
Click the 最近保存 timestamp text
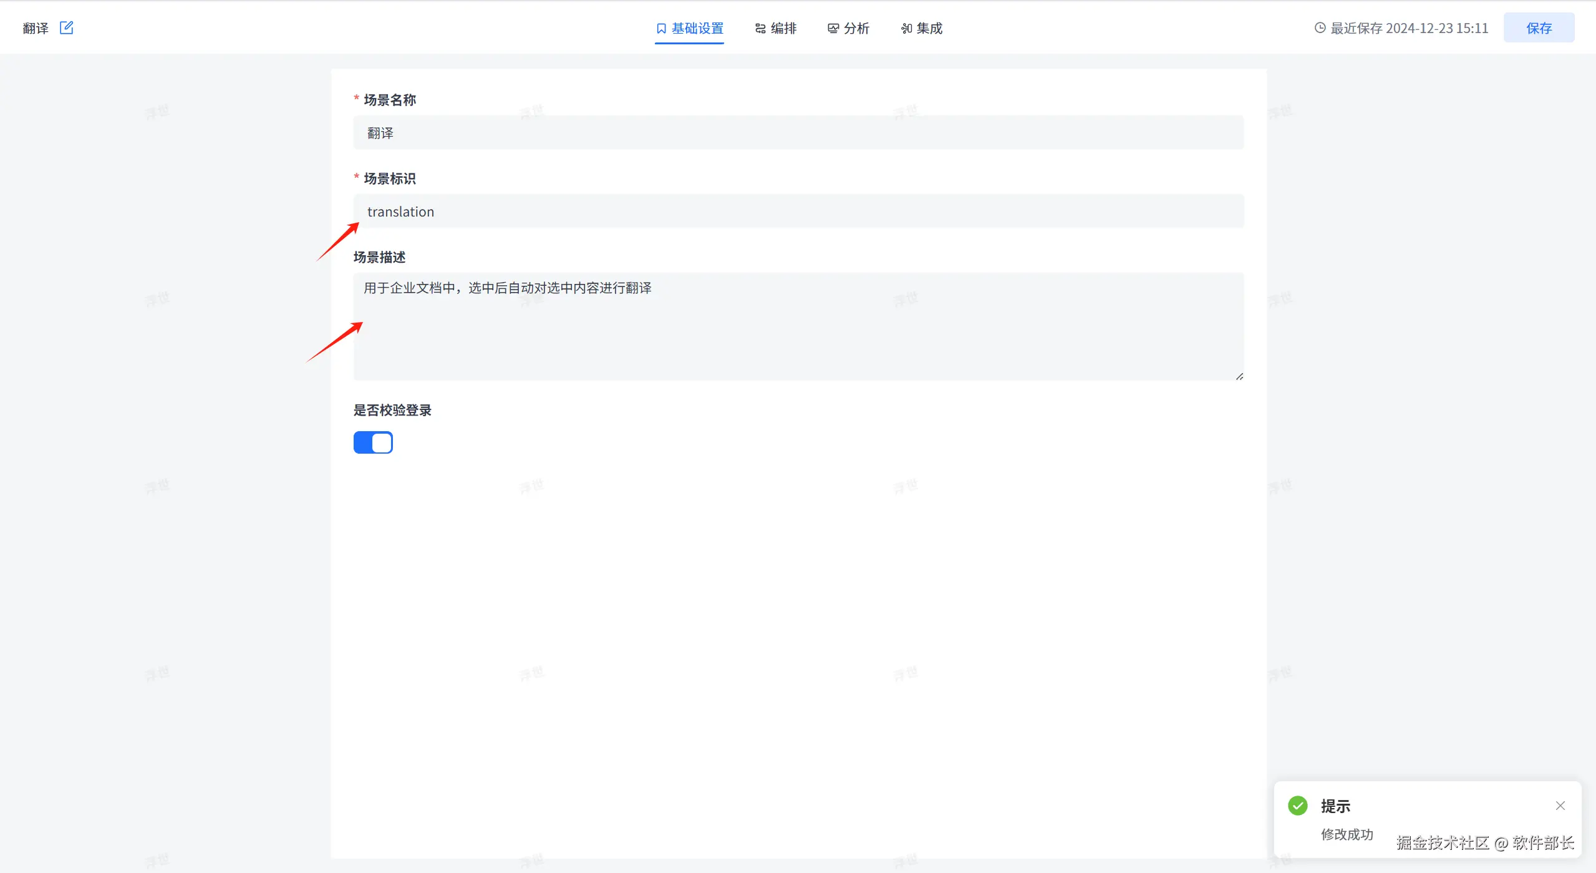pyautogui.click(x=1409, y=29)
